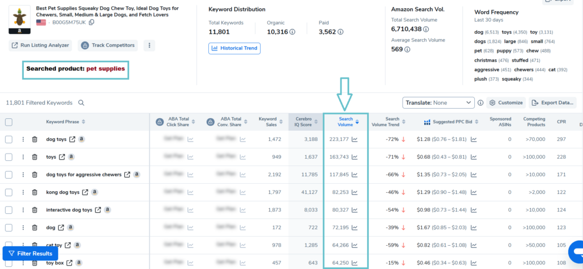This screenshot has height=269, width=583.
Task: Click the Competing Products column header
Action: pos(534,122)
